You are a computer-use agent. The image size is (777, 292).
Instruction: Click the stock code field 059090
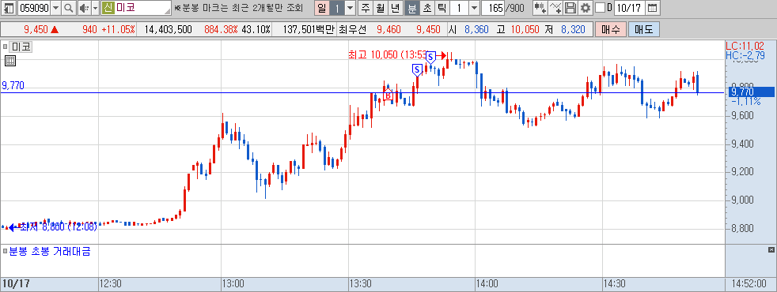coord(34,8)
